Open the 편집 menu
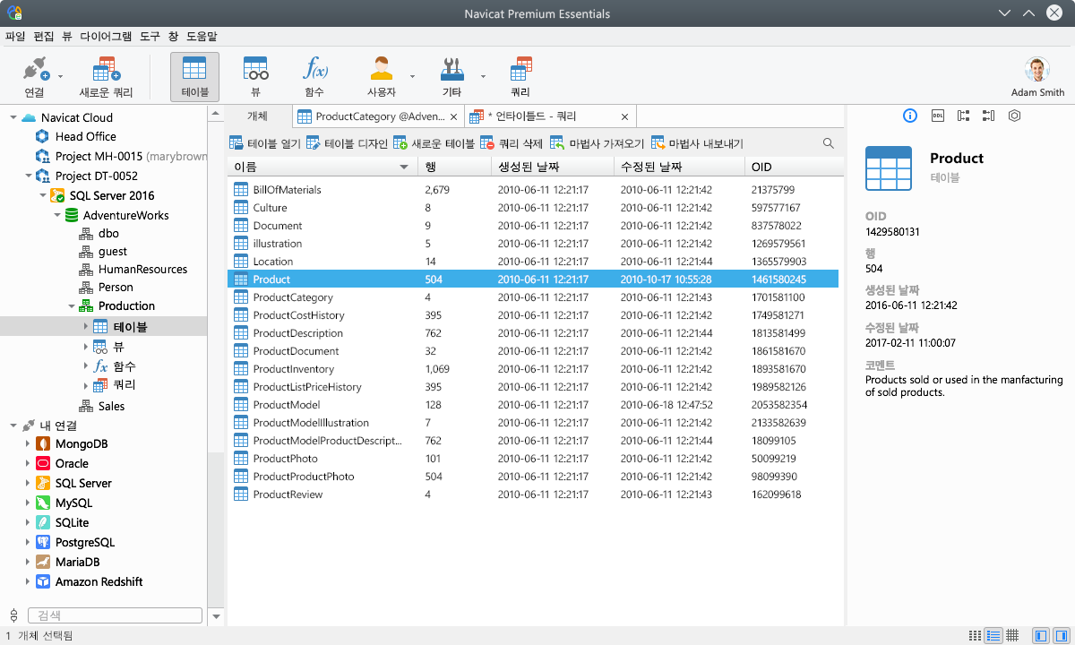The image size is (1075, 645). [44, 37]
